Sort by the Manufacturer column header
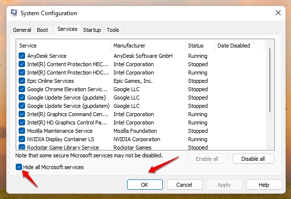 tap(148, 46)
